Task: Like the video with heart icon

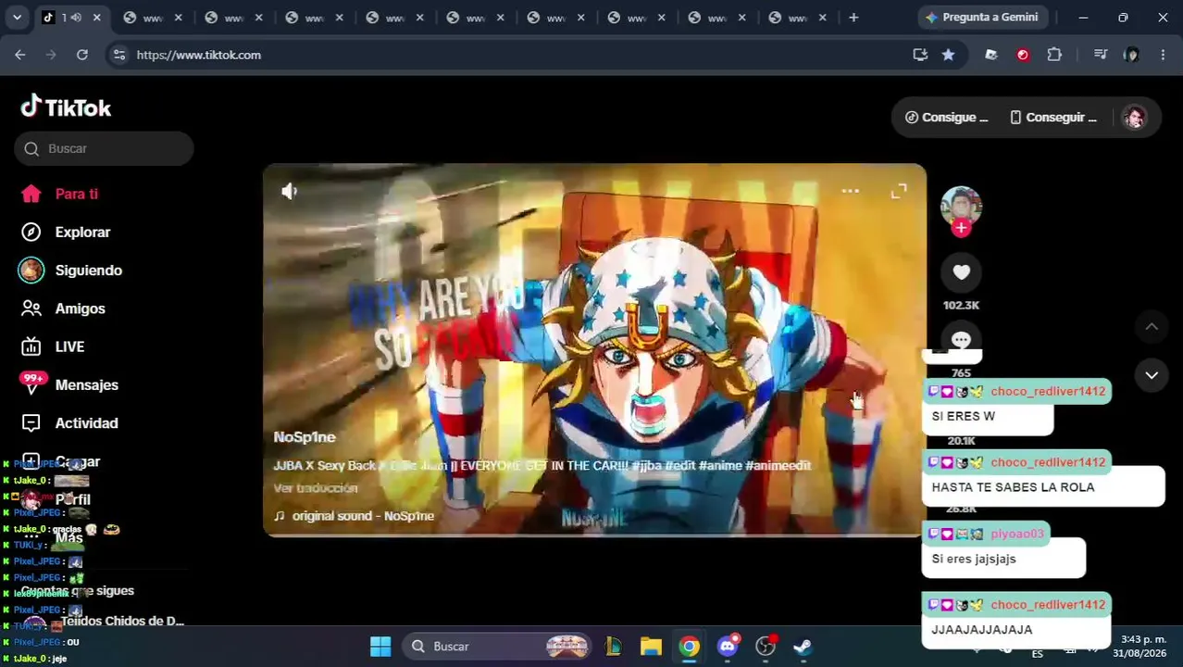Action: 961,271
